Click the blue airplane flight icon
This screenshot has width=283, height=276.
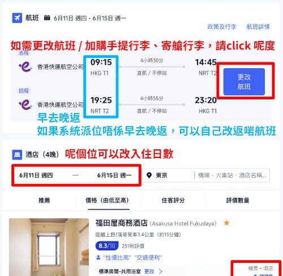click(x=17, y=18)
